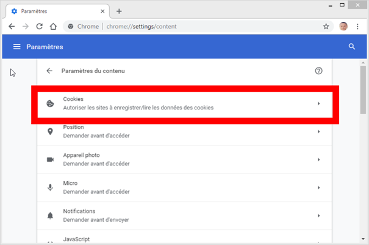The height and width of the screenshot is (245, 369).
Task: Open the JavaScript settings entry
Action: click(x=183, y=240)
